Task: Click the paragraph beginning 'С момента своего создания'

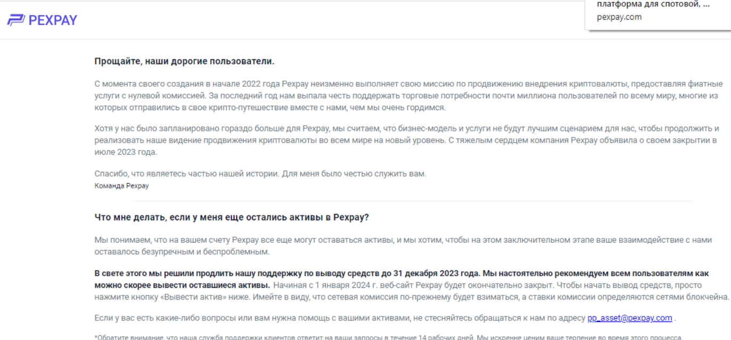Action: click(x=408, y=96)
